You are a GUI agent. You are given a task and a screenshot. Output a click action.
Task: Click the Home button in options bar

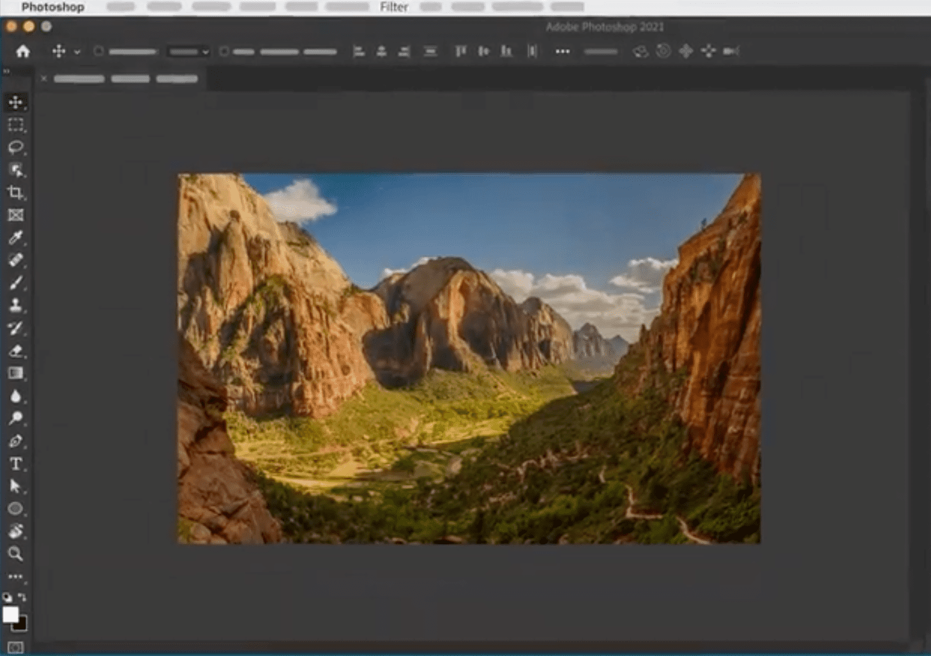pyautogui.click(x=23, y=51)
